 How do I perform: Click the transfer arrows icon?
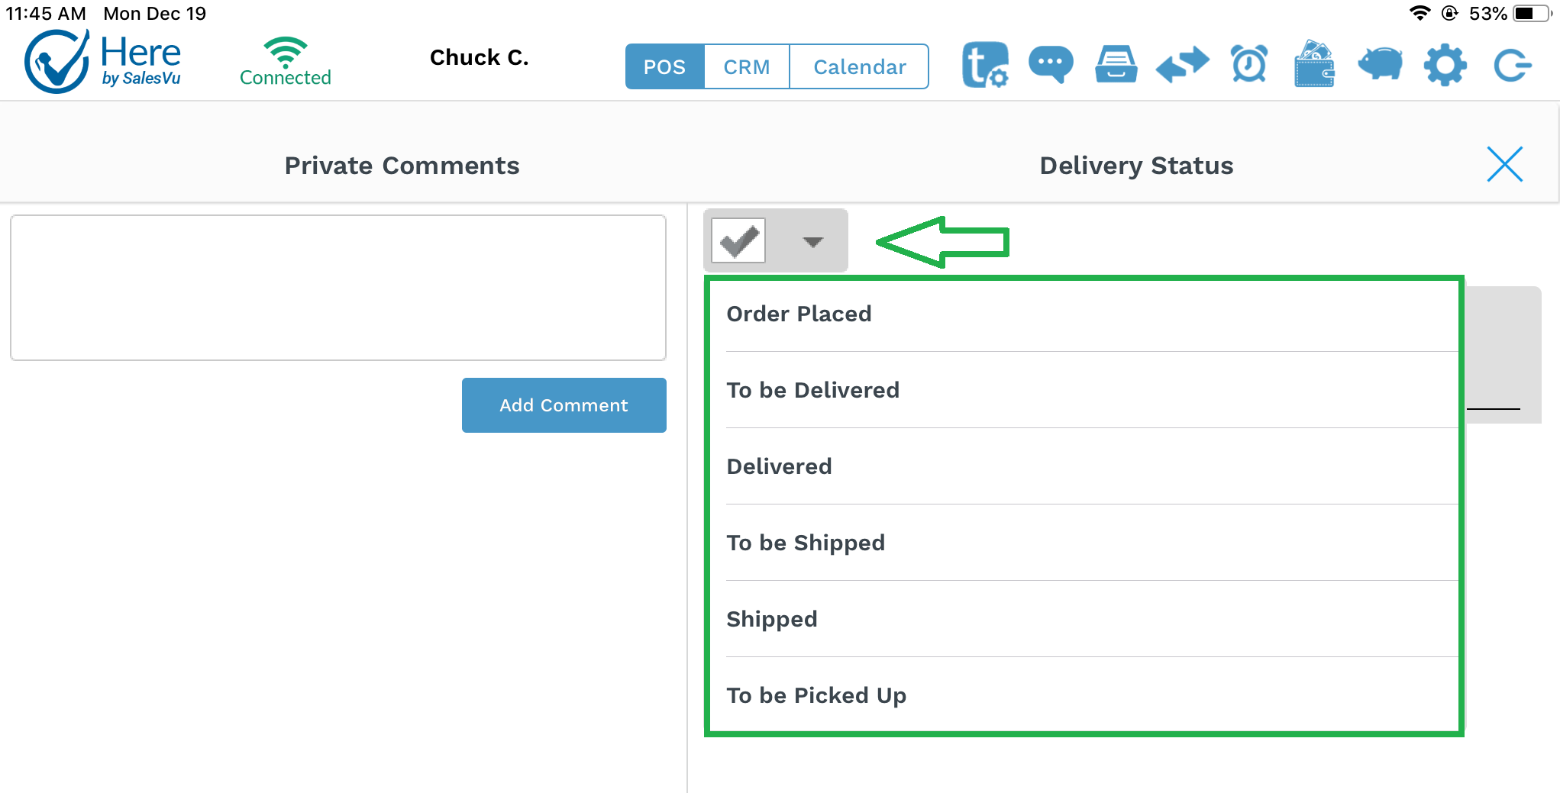pyautogui.click(x=1182, y=65)
